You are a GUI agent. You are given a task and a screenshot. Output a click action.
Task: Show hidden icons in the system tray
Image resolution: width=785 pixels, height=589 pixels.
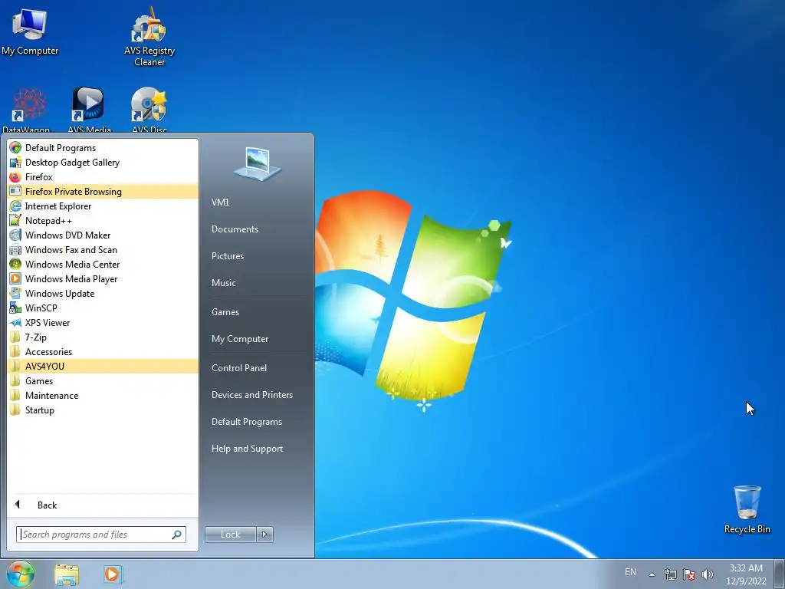click(652, 574)
